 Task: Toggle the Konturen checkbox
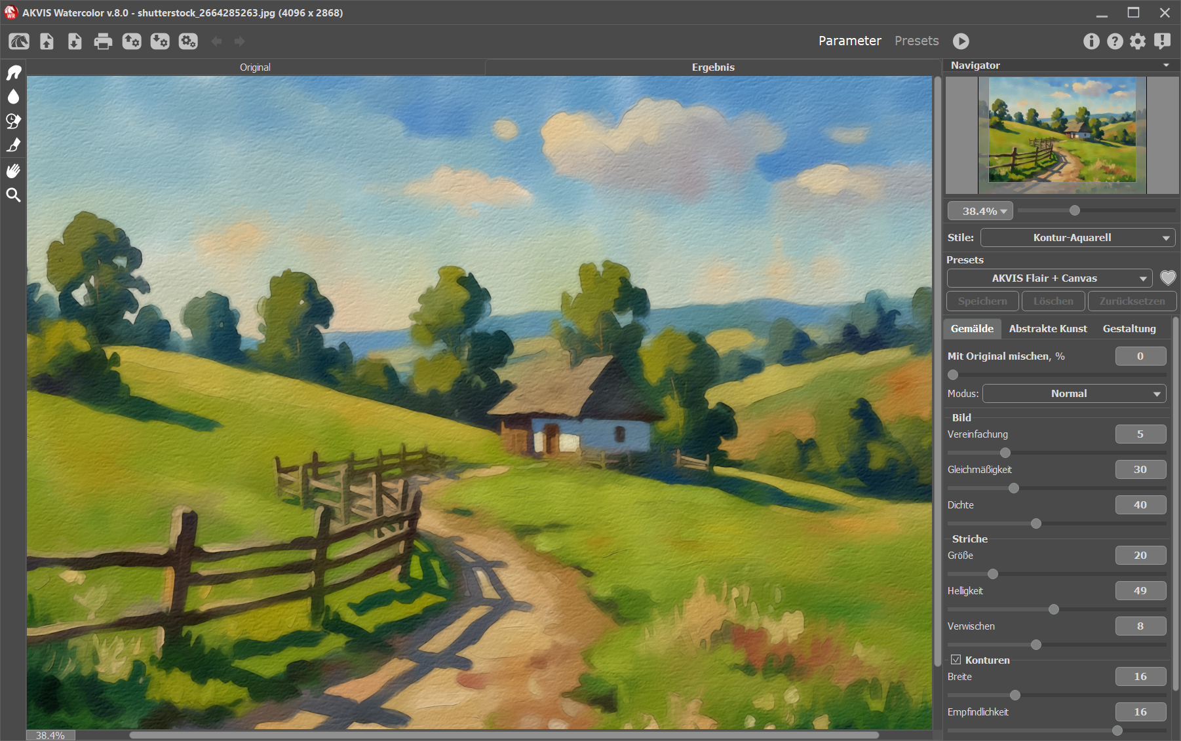pyautogui.click(x=956, y=660)
